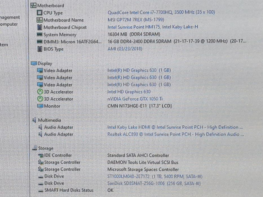Screen dimensions: 263x197
Task: Open the Realtek ALC898 audio adapter link
Action: 176,134
